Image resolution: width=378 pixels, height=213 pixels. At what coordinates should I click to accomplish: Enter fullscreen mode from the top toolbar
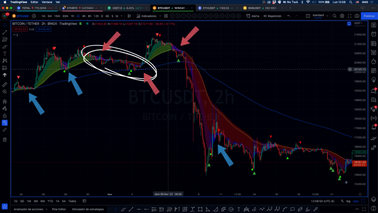(x=350, y=16)
